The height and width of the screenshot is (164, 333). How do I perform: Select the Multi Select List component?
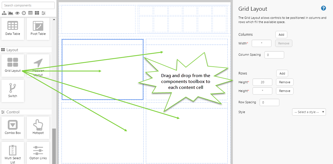click(13, 153)
